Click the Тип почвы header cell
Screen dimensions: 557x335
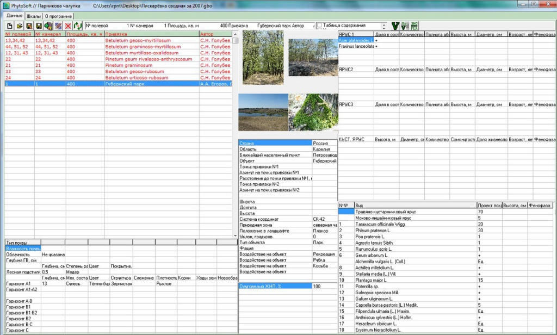click(23, 243)
